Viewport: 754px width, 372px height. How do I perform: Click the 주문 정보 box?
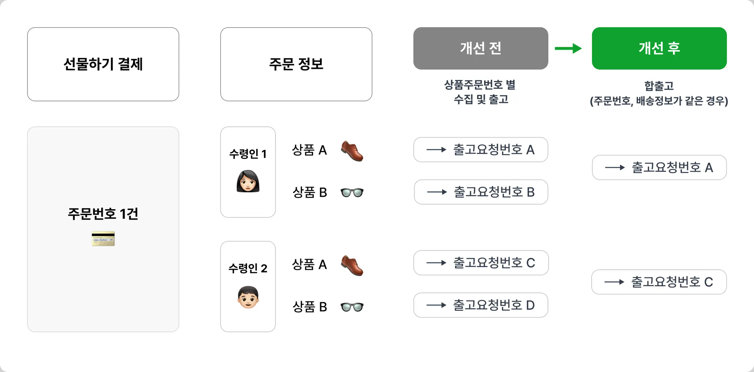pyautogui.click(x=296, y=64)
